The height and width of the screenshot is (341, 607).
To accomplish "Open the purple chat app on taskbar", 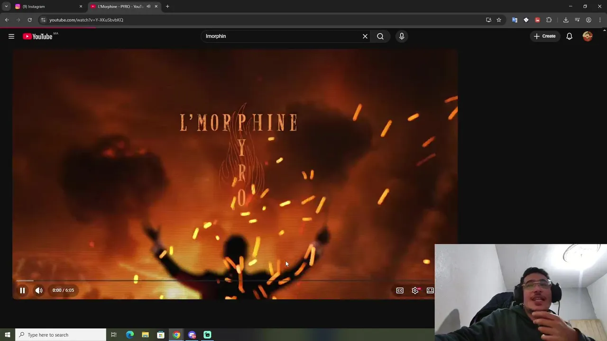I will [x=192, y=335].
